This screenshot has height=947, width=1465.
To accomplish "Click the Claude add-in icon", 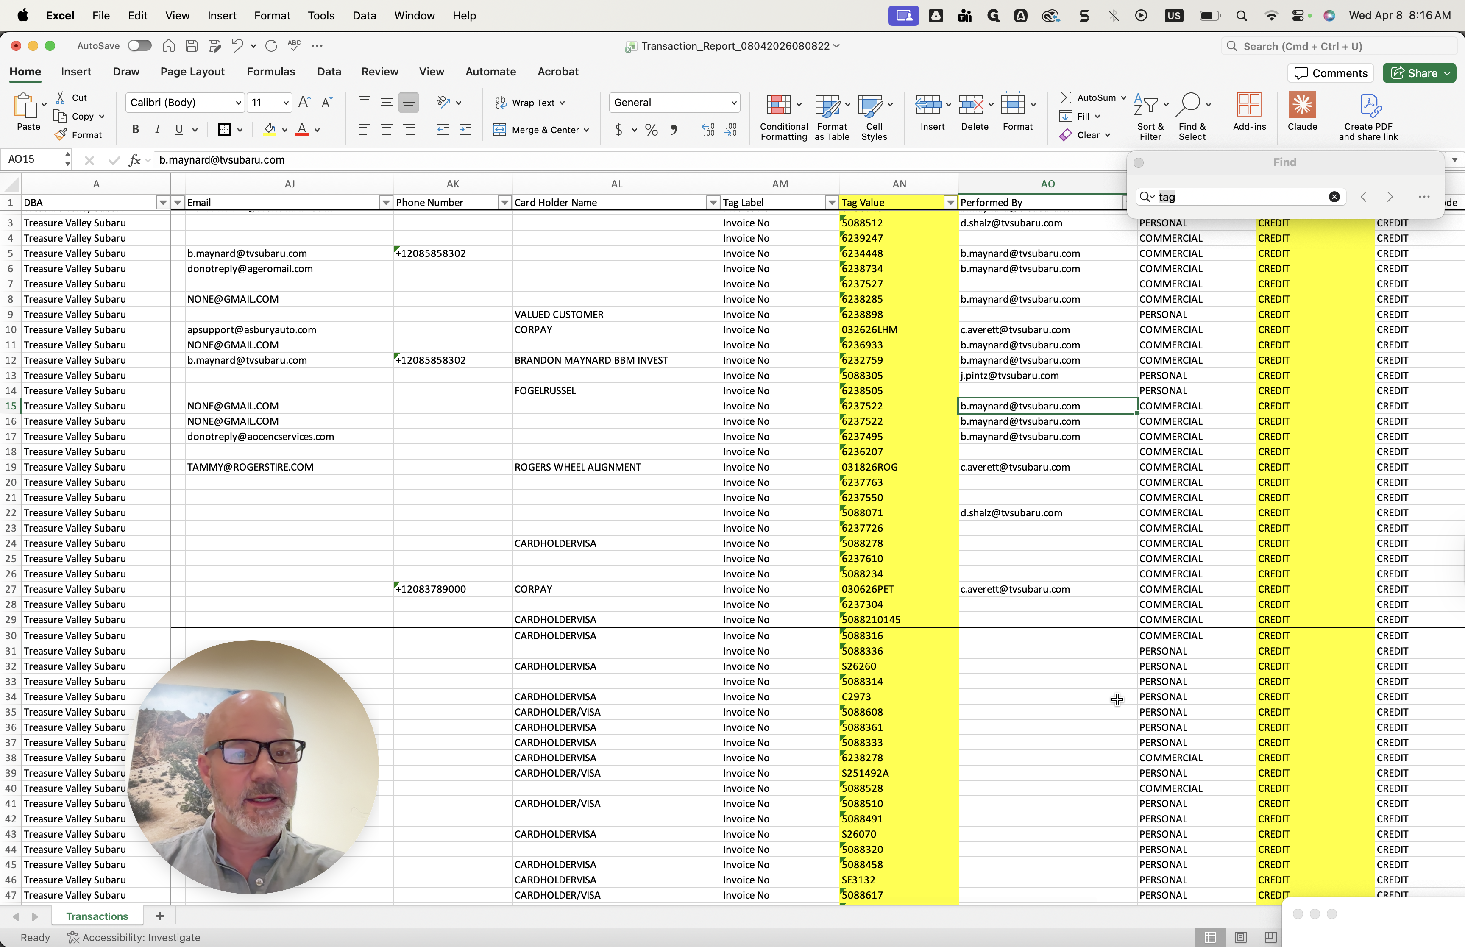I will 1301,105.
